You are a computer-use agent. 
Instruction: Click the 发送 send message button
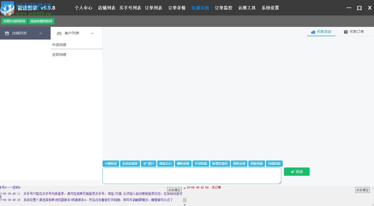[297, 172]
